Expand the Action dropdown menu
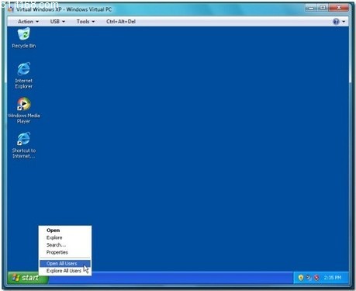The image size is (356, 291). (28, 22)
